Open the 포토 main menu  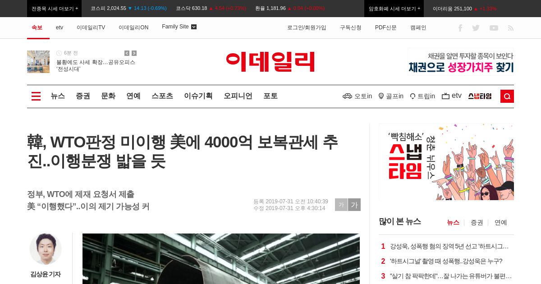point(270,96)
